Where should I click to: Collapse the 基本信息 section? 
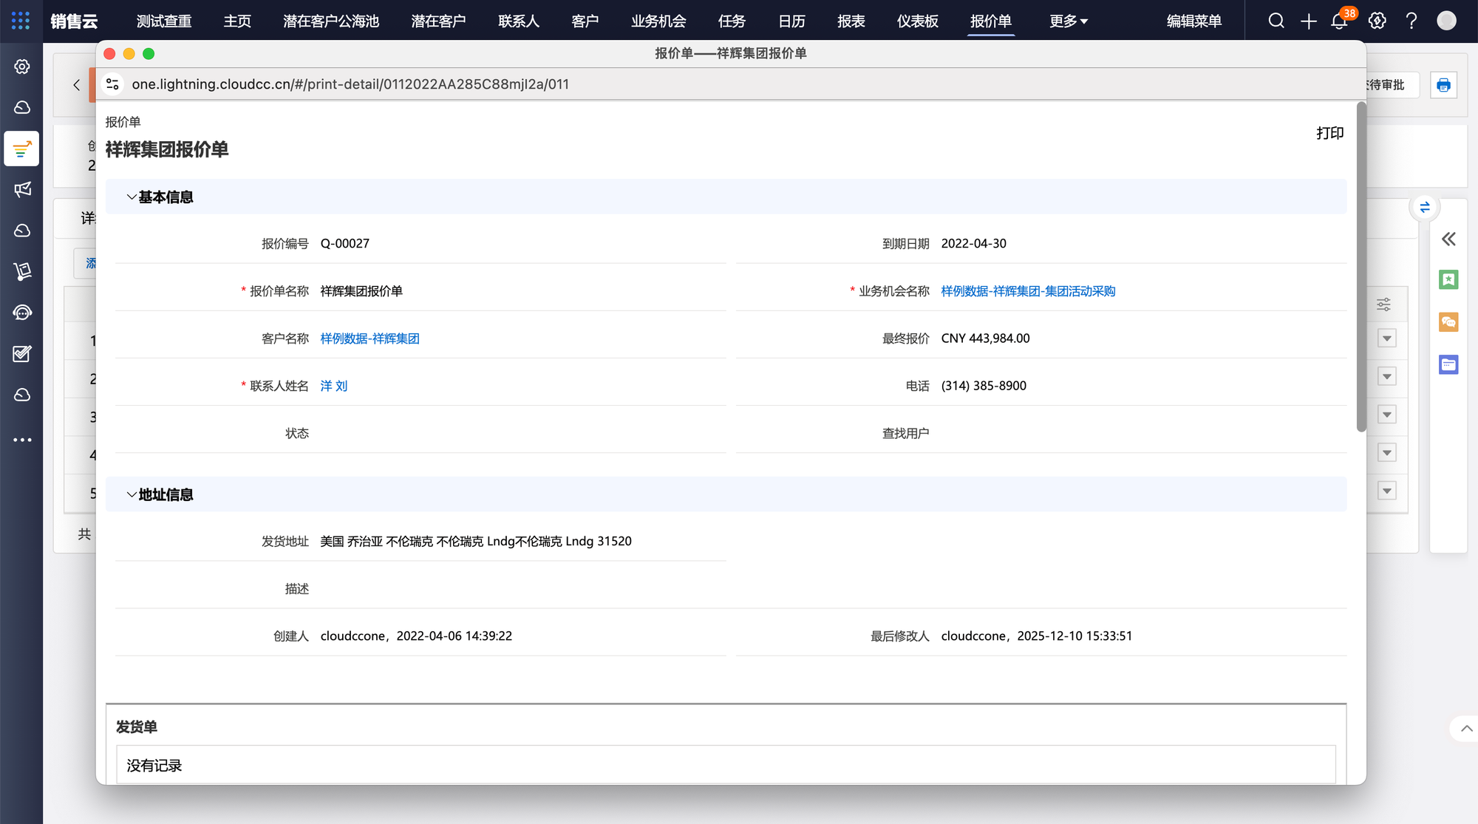coord(132,197)
